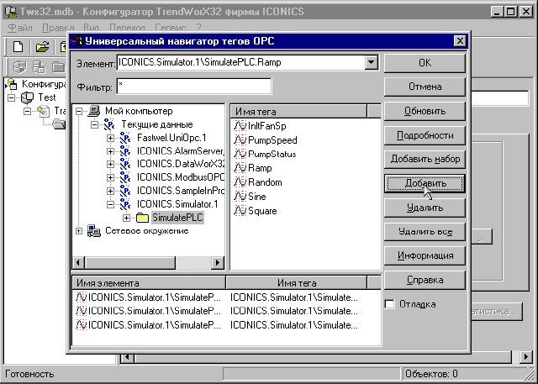Screen dimensions: 538x384
Task: Click the Добавить набор button
Action: coord(425,159)
